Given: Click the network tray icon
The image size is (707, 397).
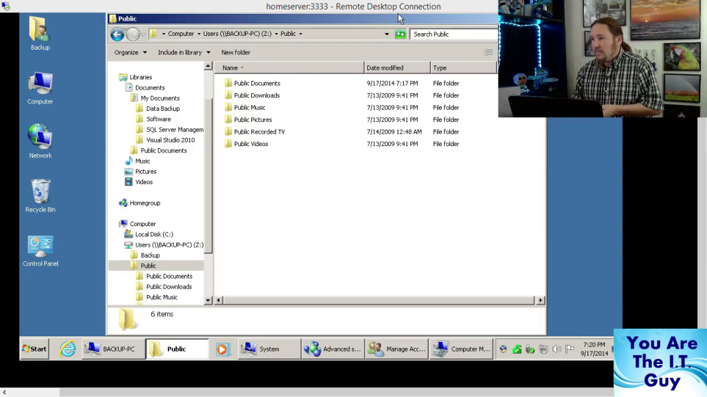Looking at the screenshot, I should (544, 349).
